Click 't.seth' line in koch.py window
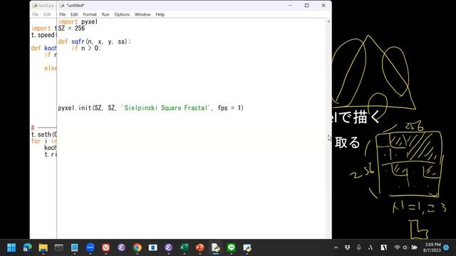This screenshot has width=456, height=256. point(43,134)
